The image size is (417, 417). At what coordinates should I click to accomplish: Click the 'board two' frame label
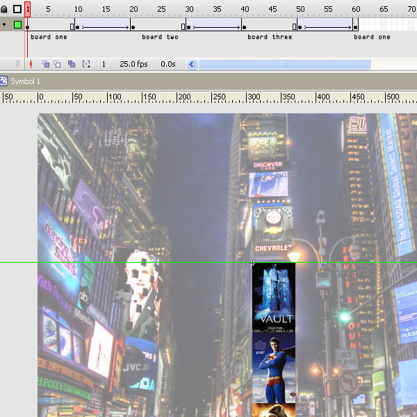(160, 37)
